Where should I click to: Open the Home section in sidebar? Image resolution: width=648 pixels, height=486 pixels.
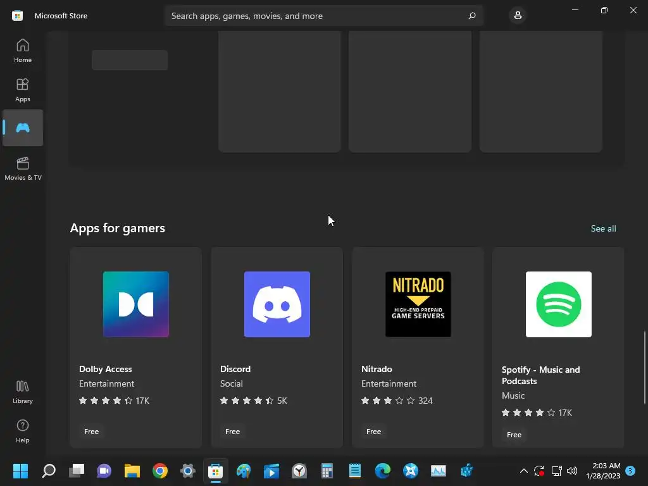pos(23,51)
